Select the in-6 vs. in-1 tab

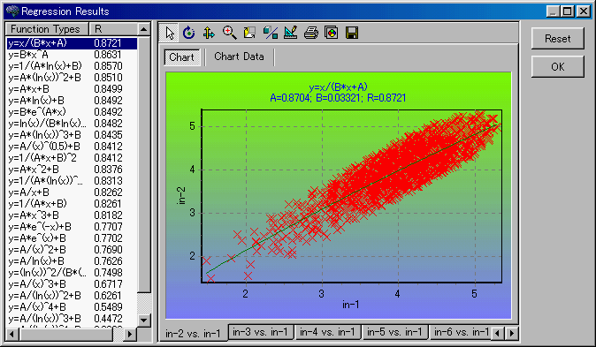[461, 332]
